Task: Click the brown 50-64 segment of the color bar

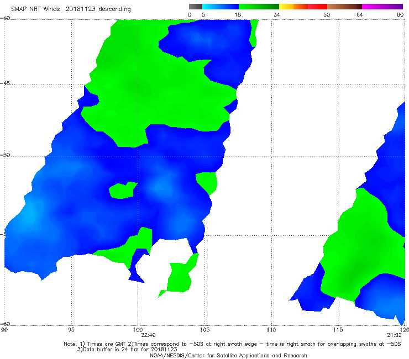Action: (x=344, y=7)
